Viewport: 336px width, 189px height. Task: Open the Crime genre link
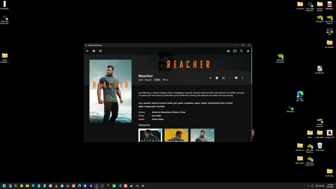coord(182,112)
